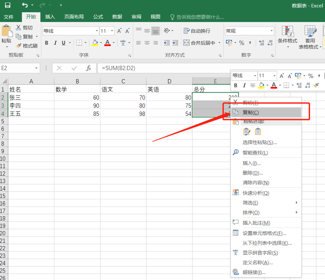This screenshot has height=280, width=325.
Task: Open Format as Table 套用表格格式
Action: coord(310,38)
